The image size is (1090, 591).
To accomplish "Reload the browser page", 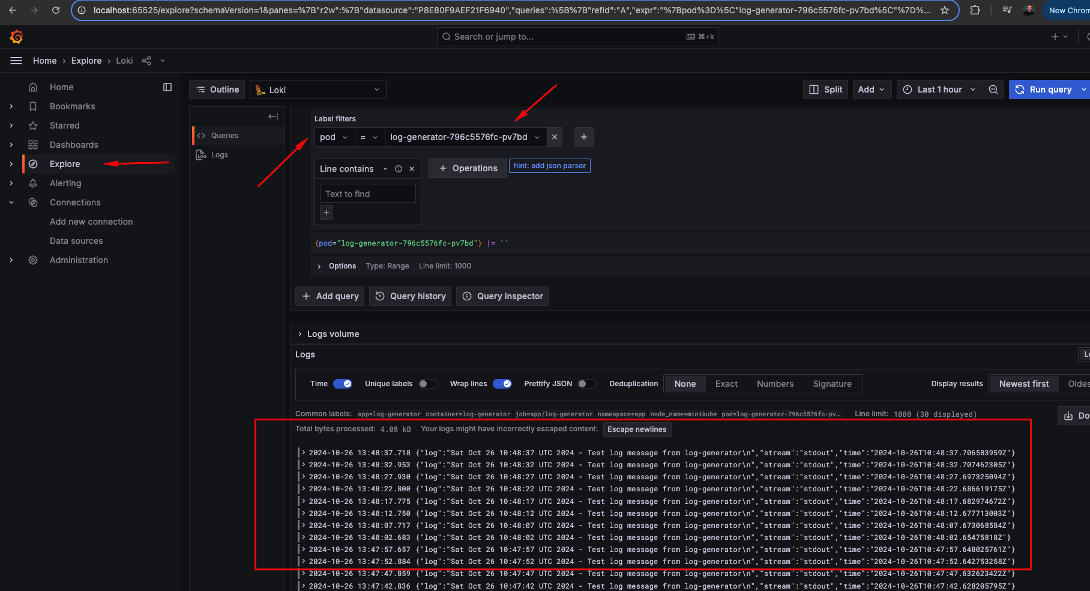I will [x=56, y=10].
